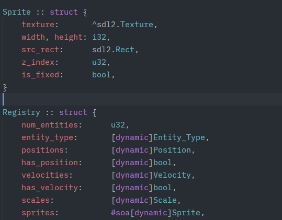
Task: Click the is_fixed field name
Action: click(40, 75)
